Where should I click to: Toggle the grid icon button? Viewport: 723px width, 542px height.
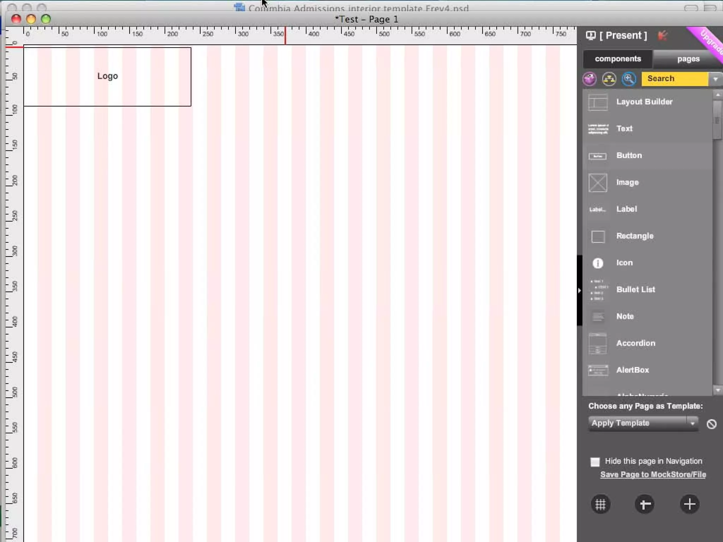click(x=600, y=504)
